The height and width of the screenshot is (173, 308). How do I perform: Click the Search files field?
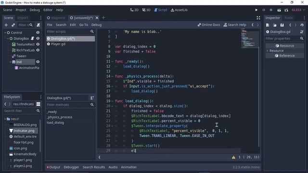tap(22, 111)
